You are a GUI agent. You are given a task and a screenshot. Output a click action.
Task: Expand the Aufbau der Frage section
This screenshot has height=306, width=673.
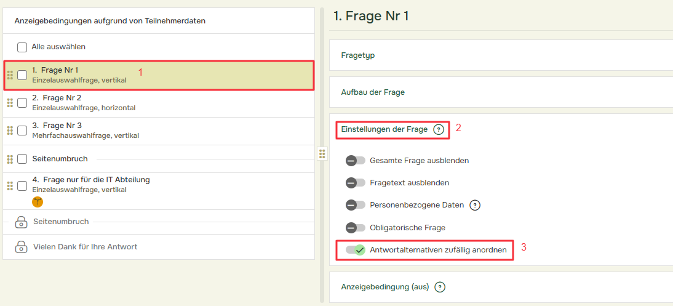point(501,92)
